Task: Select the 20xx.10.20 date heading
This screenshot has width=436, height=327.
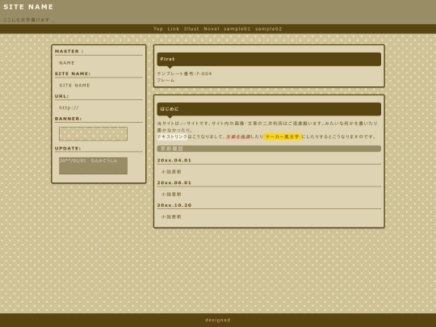Action: point(174,205)
